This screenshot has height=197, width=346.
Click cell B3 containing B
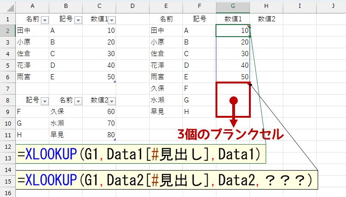pyautogui.click(x=66, y=42)
